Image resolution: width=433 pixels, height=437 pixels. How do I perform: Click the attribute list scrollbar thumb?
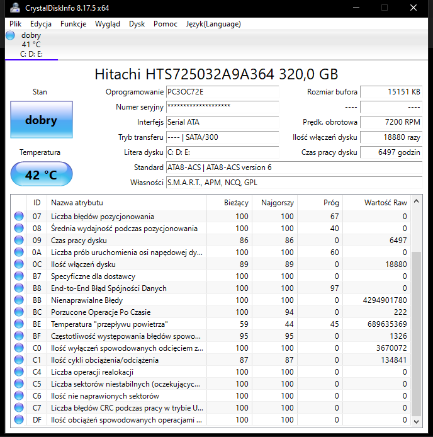coord(416,334)
